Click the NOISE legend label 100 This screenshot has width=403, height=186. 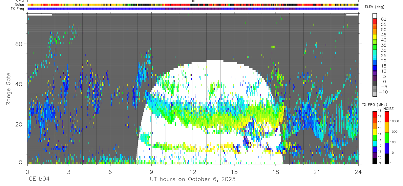coord(393,142)
